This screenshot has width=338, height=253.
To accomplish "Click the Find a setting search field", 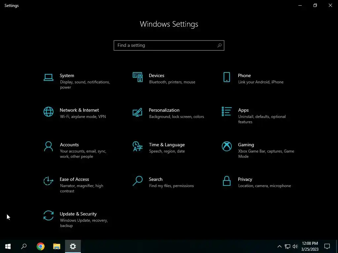I will click(169, 45).
